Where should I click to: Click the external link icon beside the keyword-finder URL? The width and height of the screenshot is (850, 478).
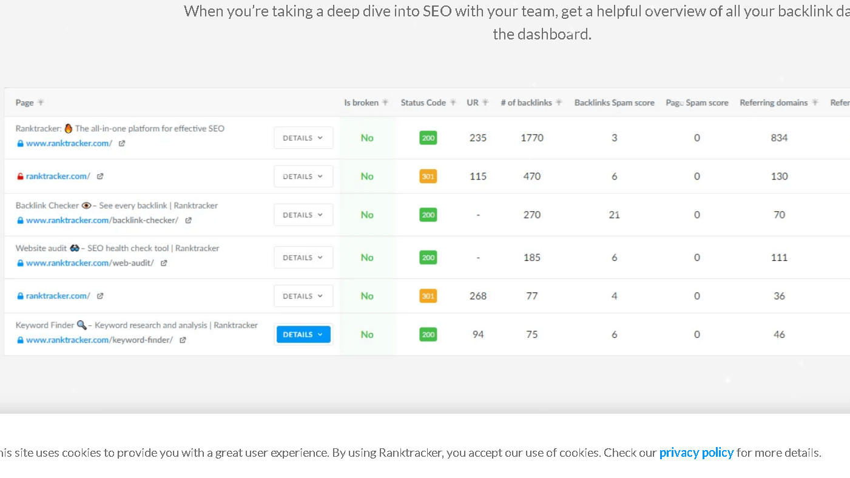tap(183, 340)
